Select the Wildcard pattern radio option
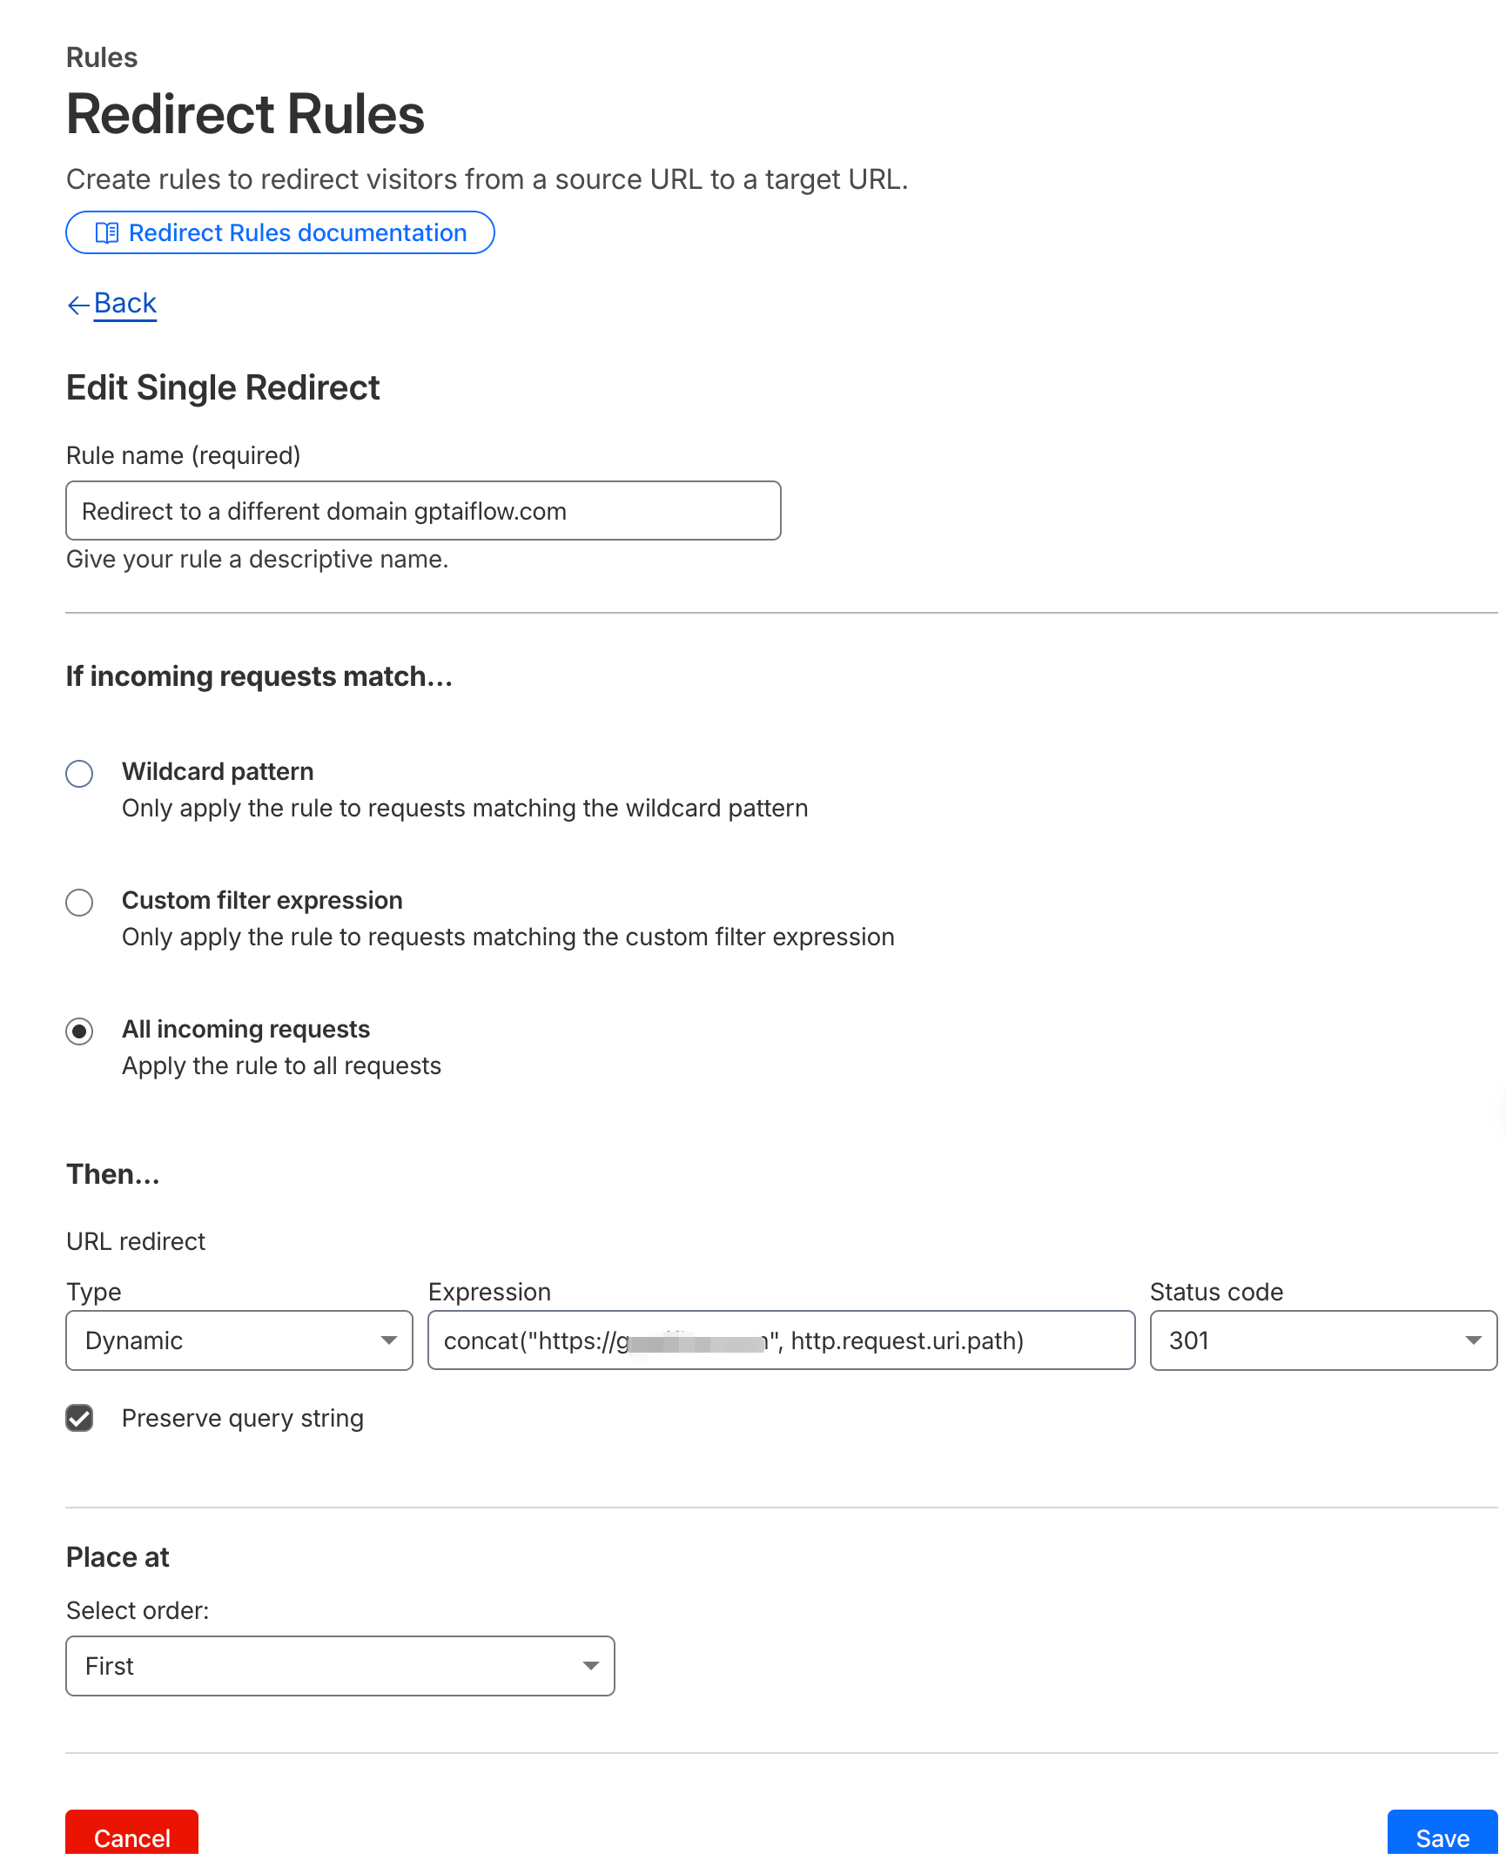 point(79,773)
